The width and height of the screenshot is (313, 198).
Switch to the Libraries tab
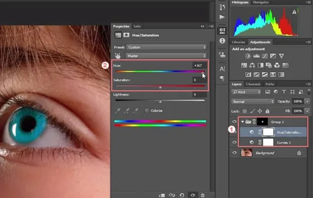click(x=238, y=42)
